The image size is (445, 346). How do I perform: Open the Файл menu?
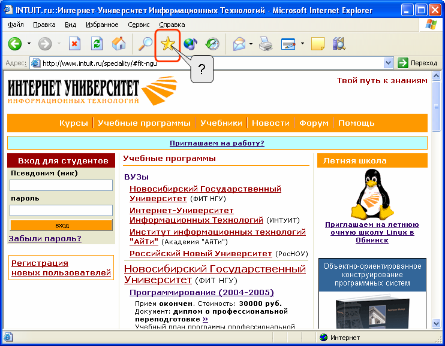pos(16,25)
